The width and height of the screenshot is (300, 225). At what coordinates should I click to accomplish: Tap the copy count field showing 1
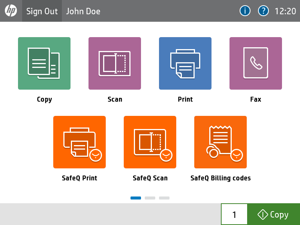click(x=234, y=214)
